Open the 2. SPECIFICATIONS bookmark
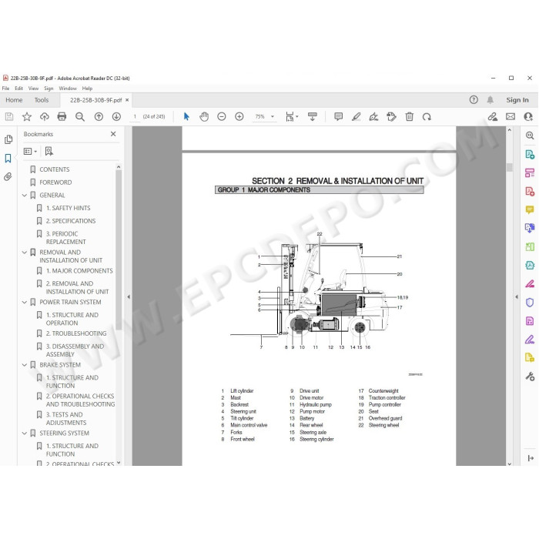Screen dimensions: 539x539 [x=71, y=221]
